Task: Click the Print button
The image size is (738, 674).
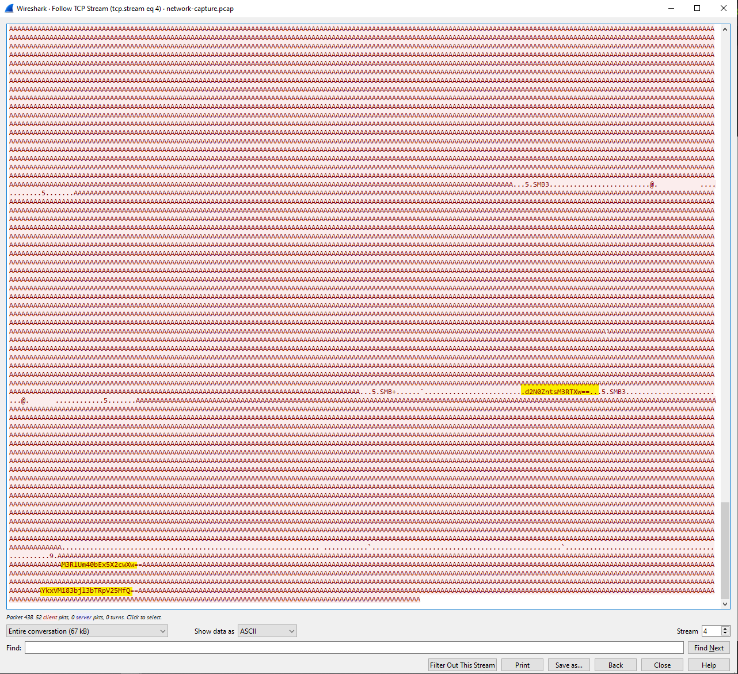Action: pos(522,665)
